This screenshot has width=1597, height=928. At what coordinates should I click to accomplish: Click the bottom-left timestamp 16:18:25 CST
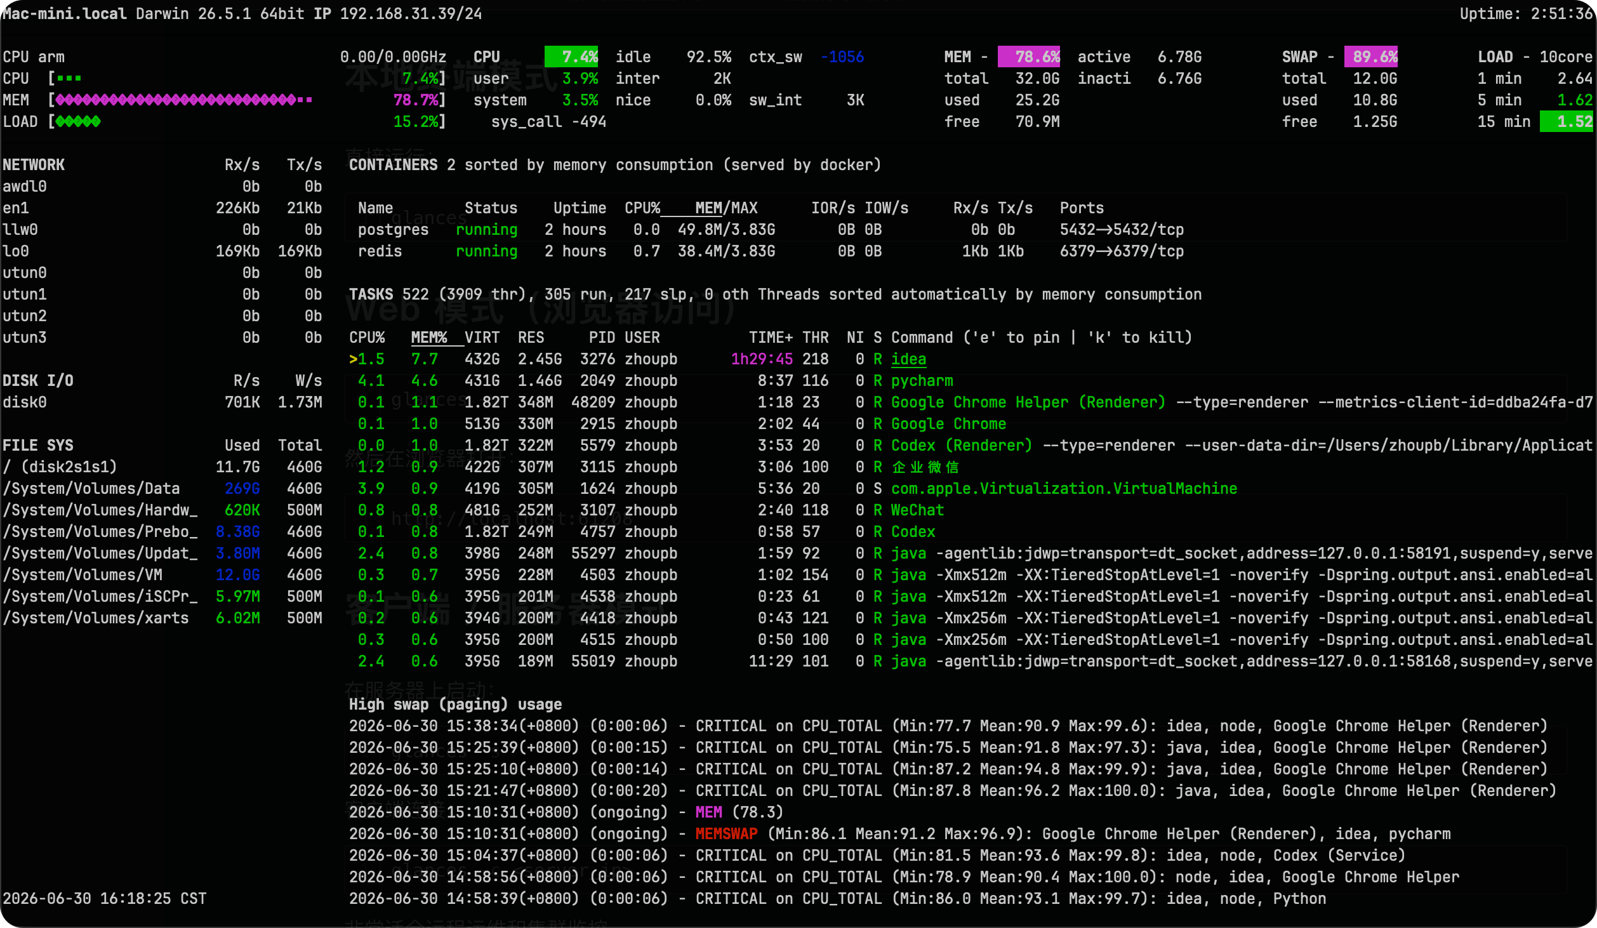(x=105, y=899)
